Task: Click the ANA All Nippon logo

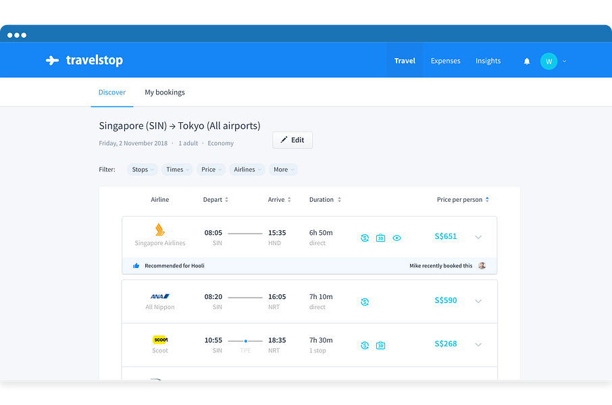Action: [160, 296]
